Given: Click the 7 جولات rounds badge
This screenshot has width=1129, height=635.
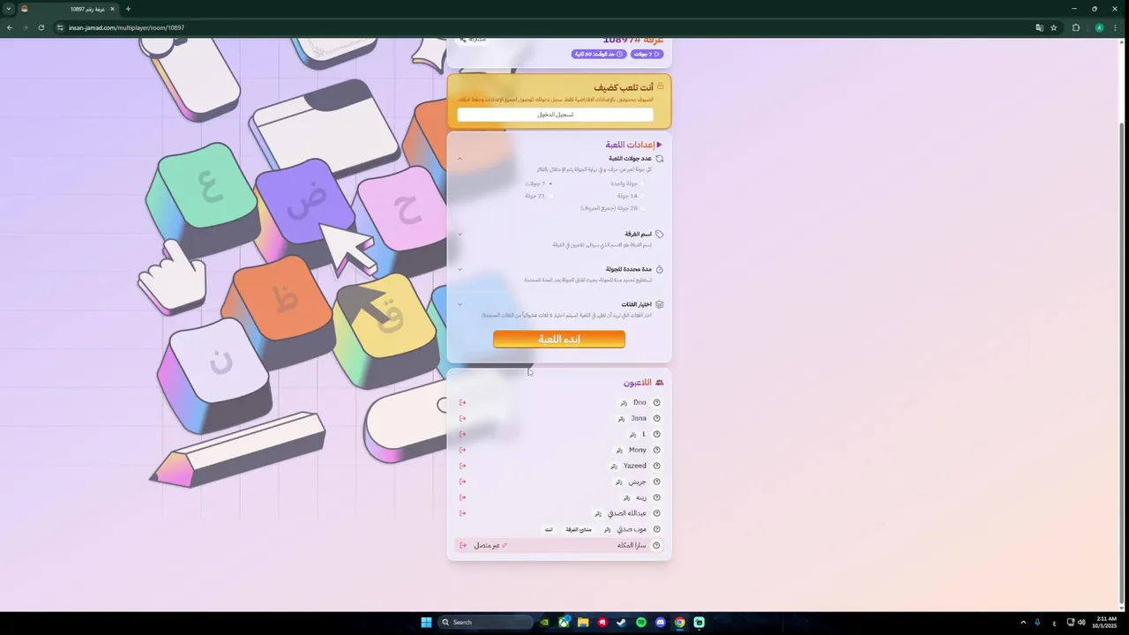Looking at the screenshot, I should point(647,54).
